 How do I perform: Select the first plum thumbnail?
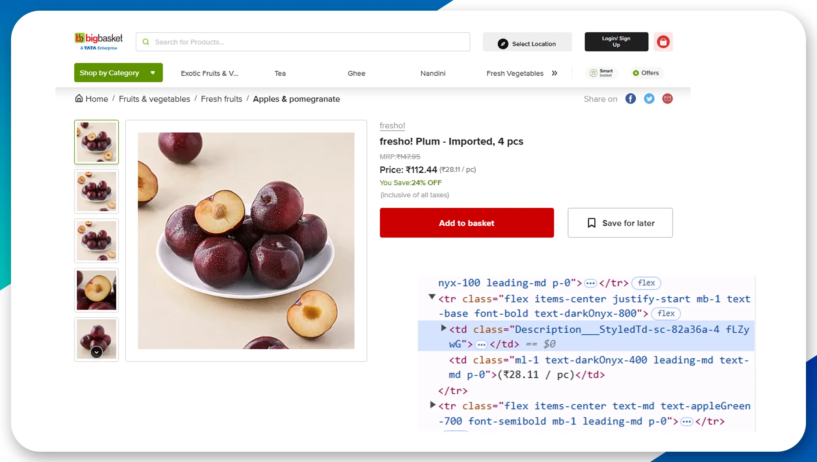(97, 142)
